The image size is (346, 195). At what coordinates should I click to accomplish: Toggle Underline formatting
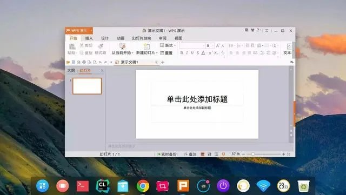click(192, 53)
